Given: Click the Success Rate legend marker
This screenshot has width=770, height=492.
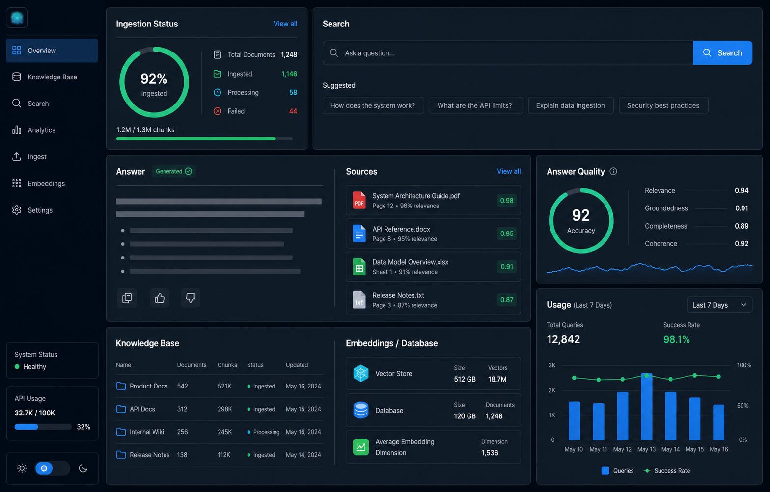Looking at the screenshot, I should [647, 471].
